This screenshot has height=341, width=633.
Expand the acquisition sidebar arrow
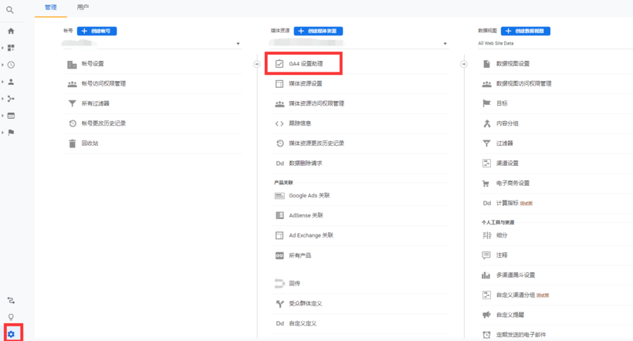click(x=3, y=99)
